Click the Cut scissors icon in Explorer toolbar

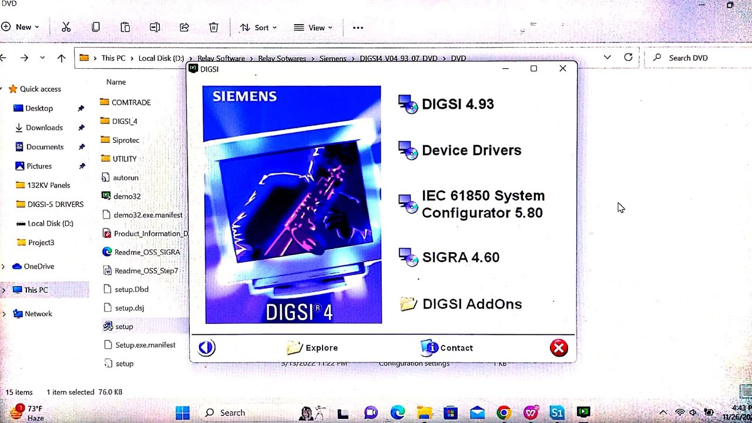coord(66,27)
